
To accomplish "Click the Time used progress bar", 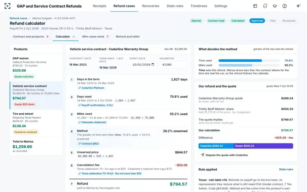I will pos(249,61).
